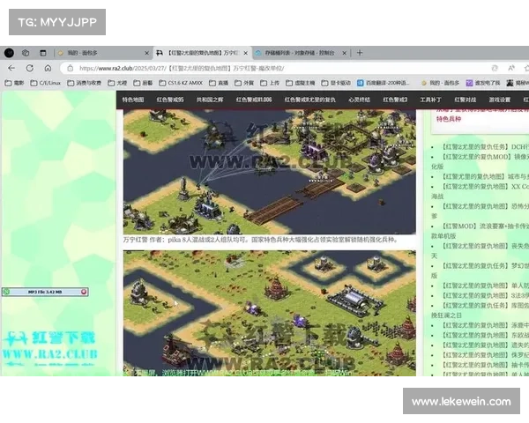Open the browser profile avatar icon
Viewport: 529px width, 423px height.
(9, 53)
